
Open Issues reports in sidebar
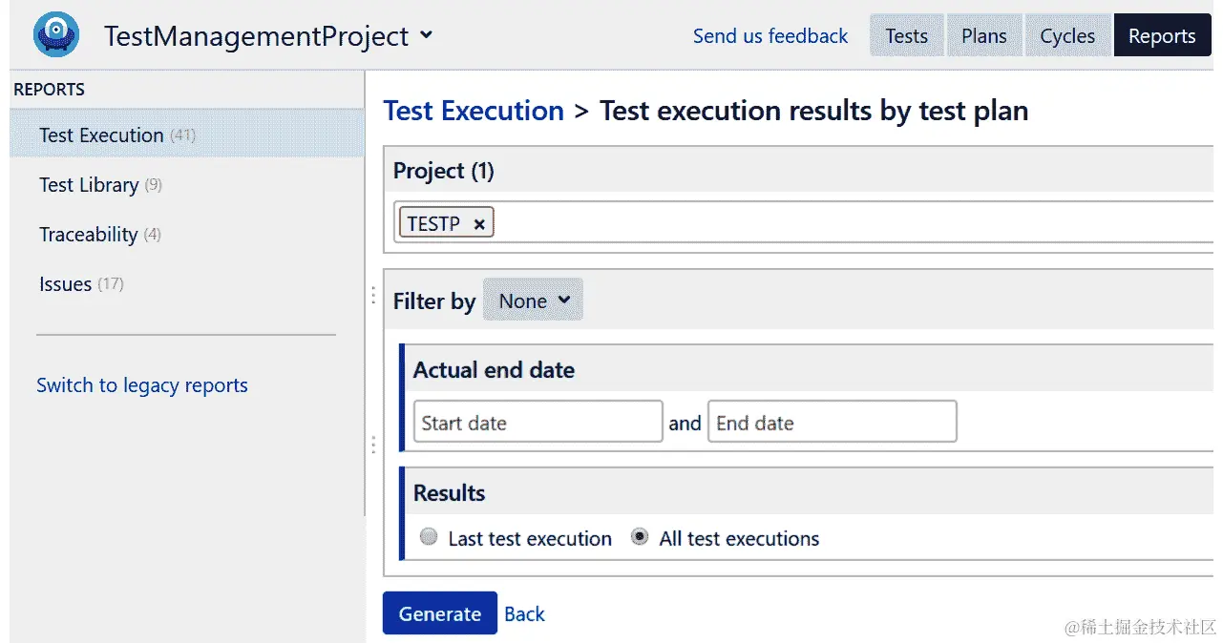66,284
